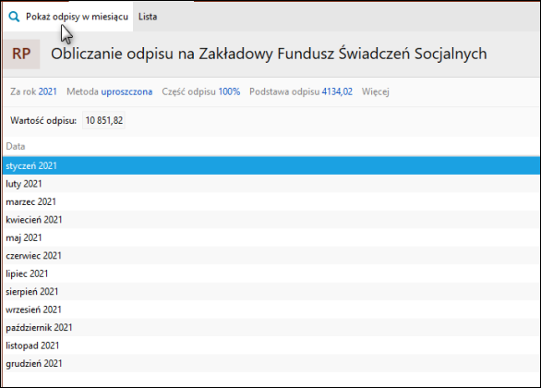The height and width of the screenshot is (388, 541).
Task: Choose the sierpień 2021 entry
Action: pos(271,291)
